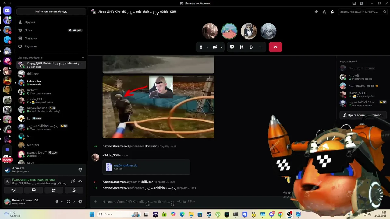
Task: Open the Задания quests page
Action: 51,46
